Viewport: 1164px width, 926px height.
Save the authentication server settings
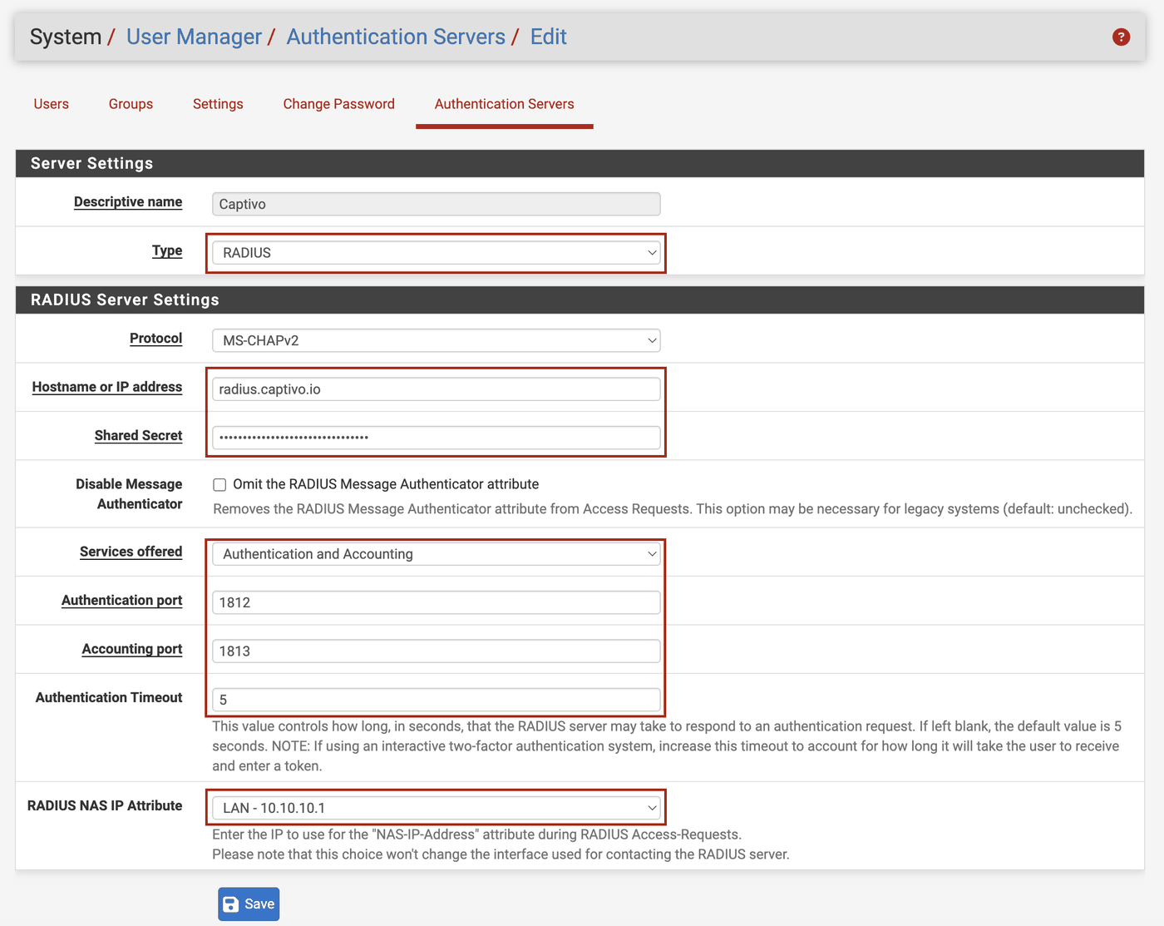(x=249, y=904)
